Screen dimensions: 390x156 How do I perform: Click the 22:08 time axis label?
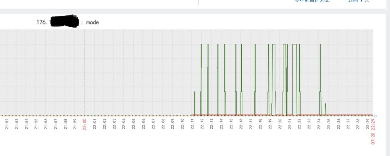[163, 123]
